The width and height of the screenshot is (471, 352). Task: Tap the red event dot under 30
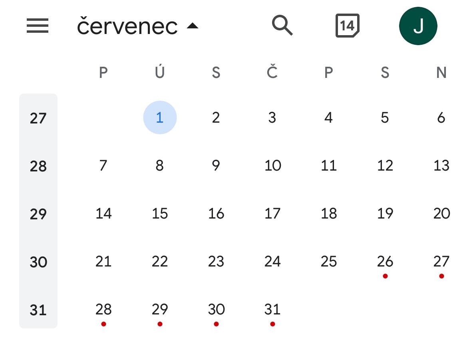pyautogui.click(x=216, y=324)
